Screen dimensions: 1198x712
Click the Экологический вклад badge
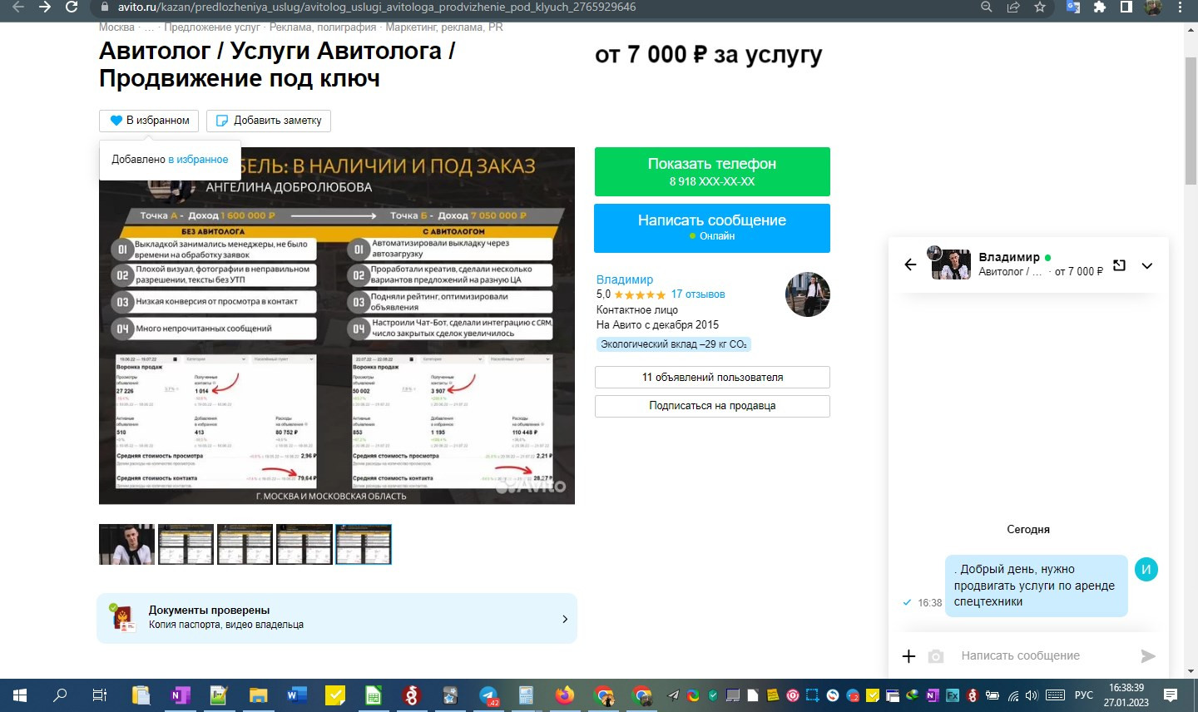(x=674, y=344)
